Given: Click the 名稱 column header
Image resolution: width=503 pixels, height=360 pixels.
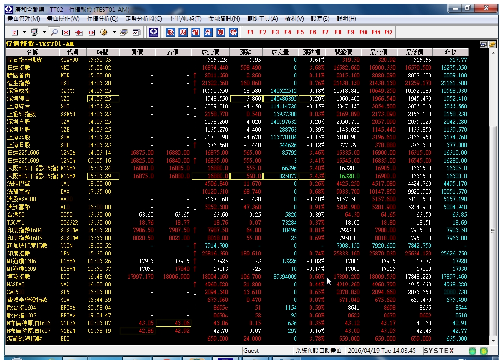Looking at the screenshot, I should point(32,52).
